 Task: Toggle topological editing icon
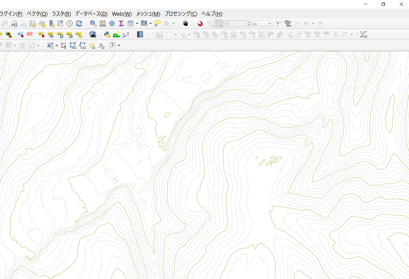click(x=278, y=23)
